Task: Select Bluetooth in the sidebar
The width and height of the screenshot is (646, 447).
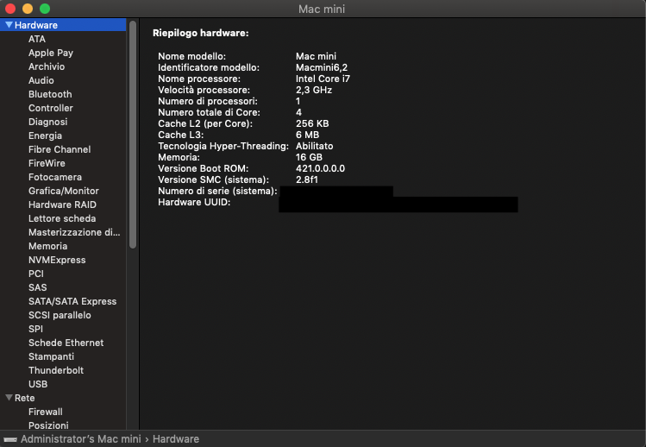Action: point(50,94)
